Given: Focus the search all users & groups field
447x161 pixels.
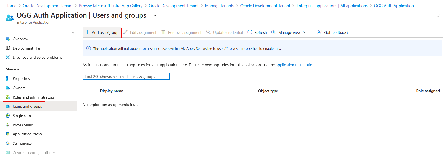Looking at the screenshot, I should [126, 76].
